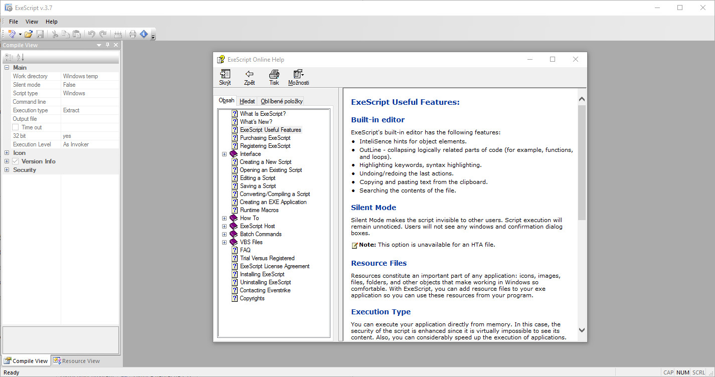Select the Obsah contents tab

pyautogui.click(x=226, y=100)
